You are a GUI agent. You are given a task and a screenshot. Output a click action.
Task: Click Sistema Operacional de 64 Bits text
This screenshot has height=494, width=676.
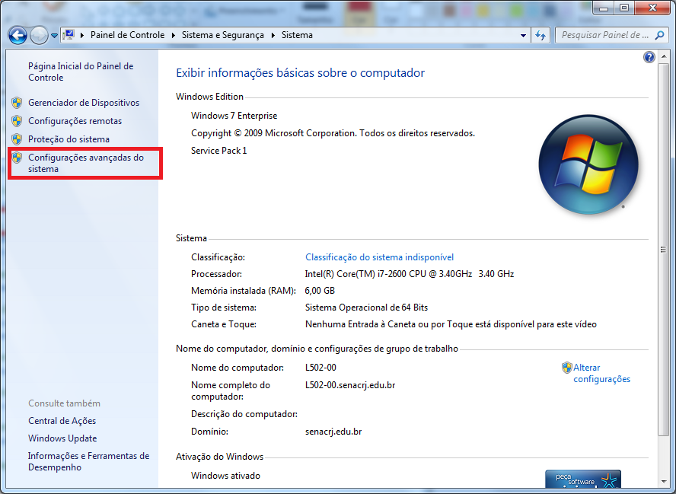366,308
